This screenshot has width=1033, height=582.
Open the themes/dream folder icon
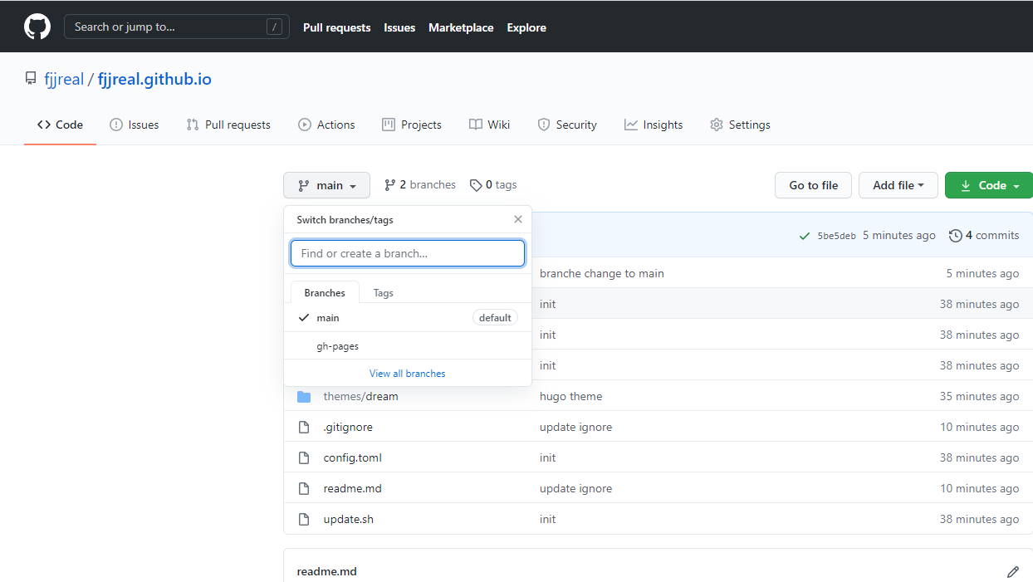point(304,396)
